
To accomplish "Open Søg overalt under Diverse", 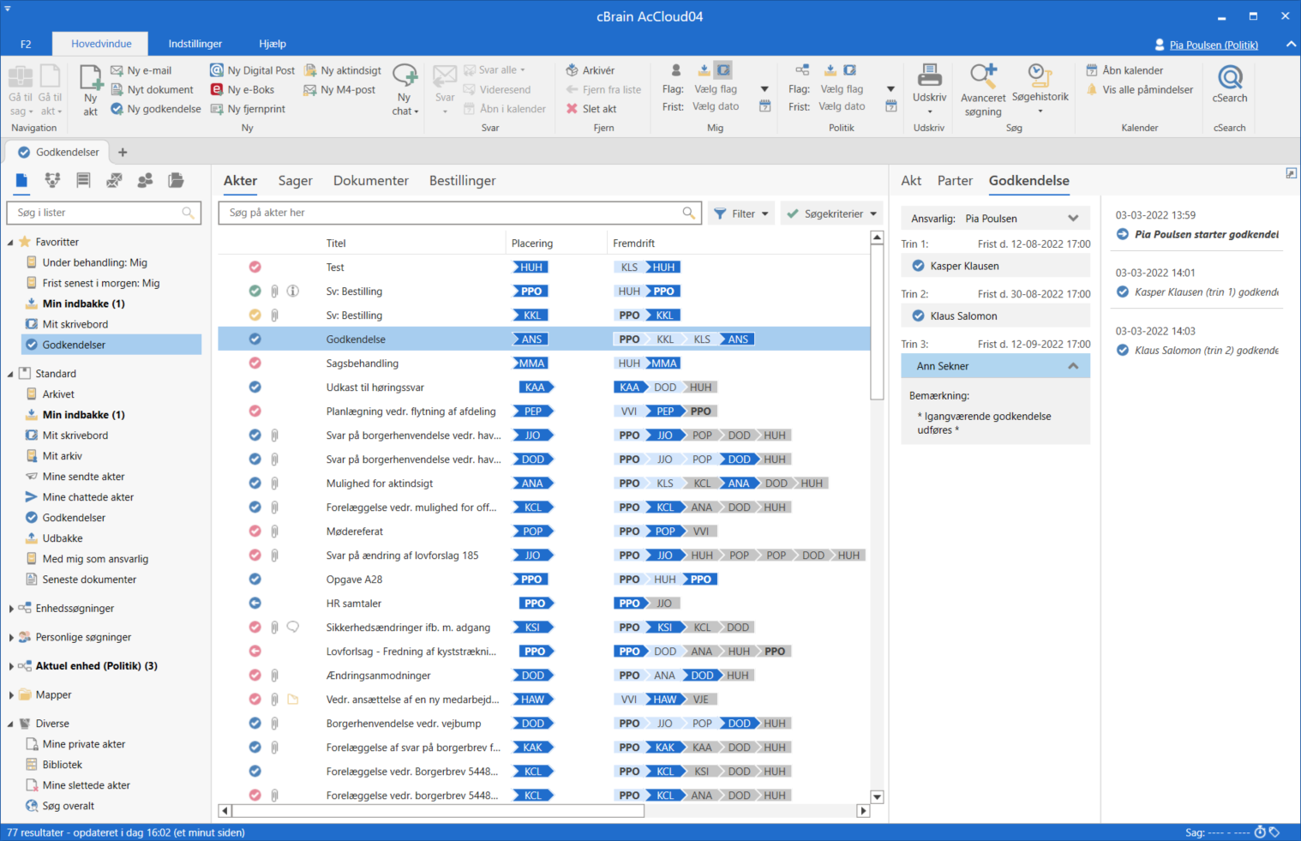I will pyautogui.click(x=68, y=806).
